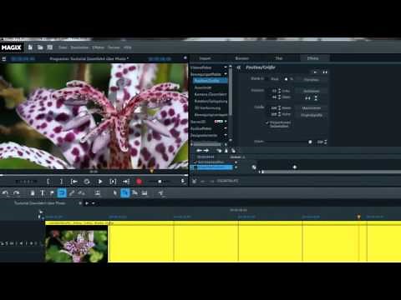Click the rightmost editing toolbar icon
The image size is (401, 300).
coord(161,193)
